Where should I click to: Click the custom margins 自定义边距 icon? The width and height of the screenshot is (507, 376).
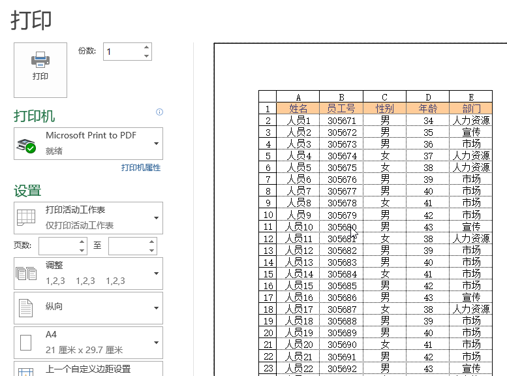pyautogui.click(x=27, y=371)
